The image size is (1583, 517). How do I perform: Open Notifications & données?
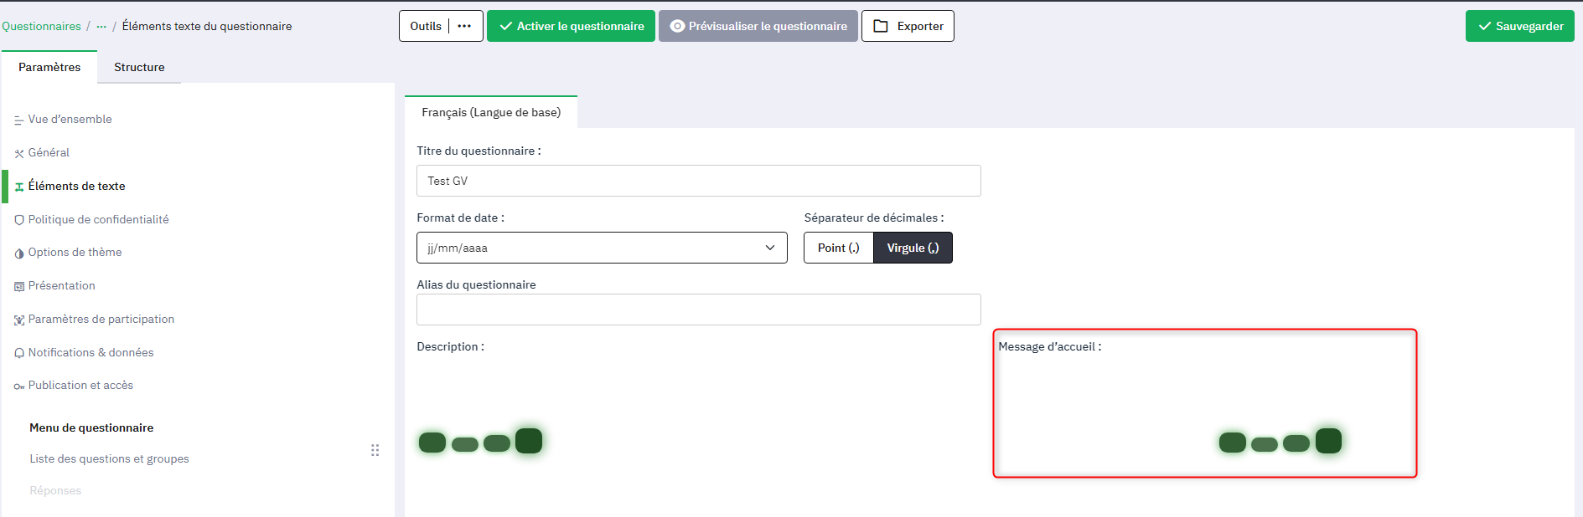pos(91,352)
